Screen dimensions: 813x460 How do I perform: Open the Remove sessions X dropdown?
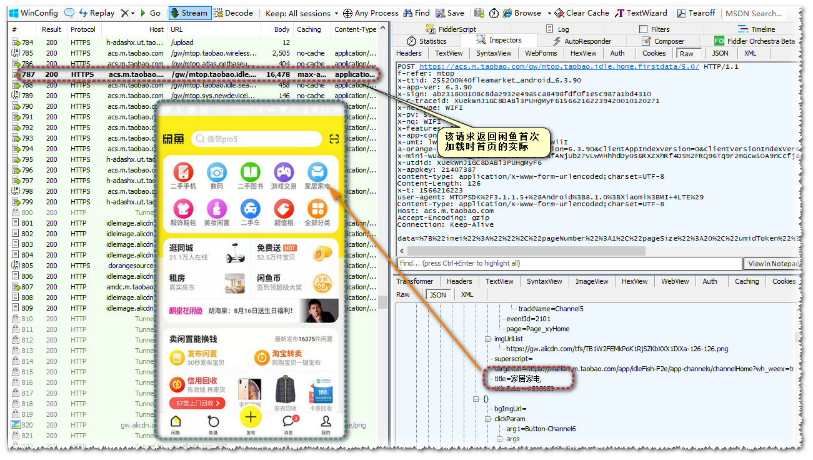[127, 12]
